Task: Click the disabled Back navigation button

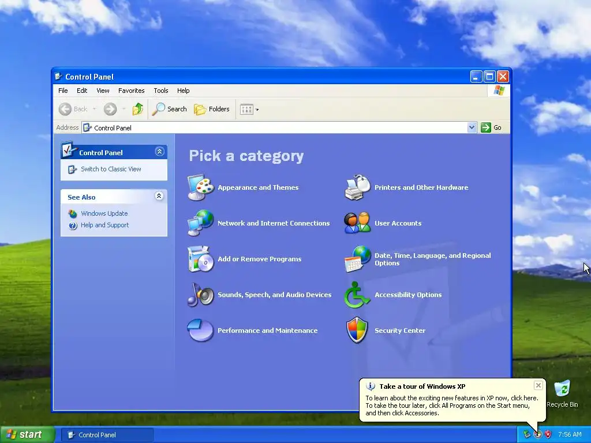Action: click(73, 109)
